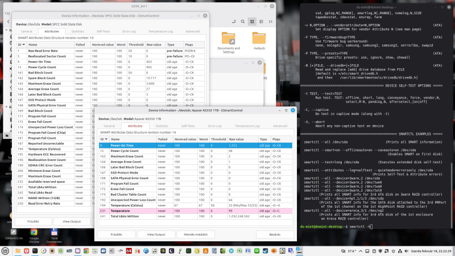Click the red 64 taskbar icon

coord(129,251)
